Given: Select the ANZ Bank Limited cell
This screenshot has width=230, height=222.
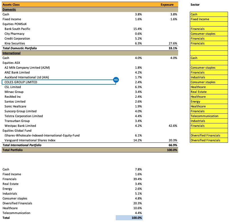Looking at the screenshot, I should click(x=17, y=72).
